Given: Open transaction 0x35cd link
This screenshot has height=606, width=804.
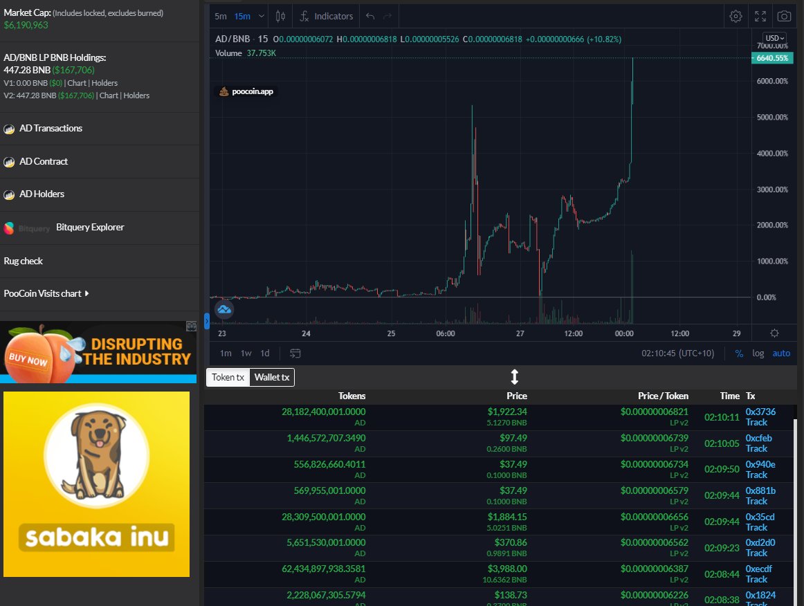Looking at the screenshot, I should (760, 517).
